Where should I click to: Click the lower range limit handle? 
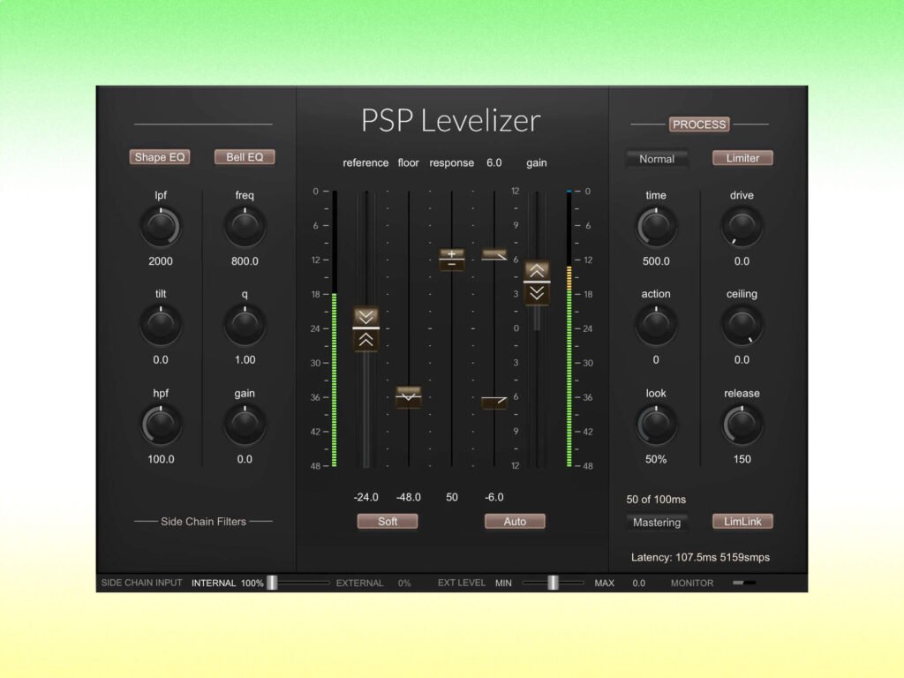click(x=494, y=402)
